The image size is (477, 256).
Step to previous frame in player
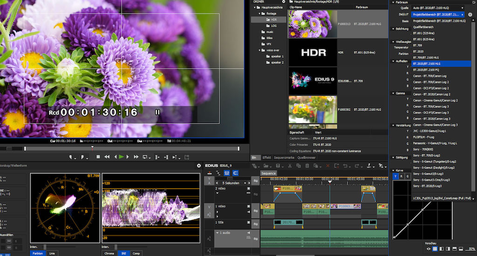116,157
